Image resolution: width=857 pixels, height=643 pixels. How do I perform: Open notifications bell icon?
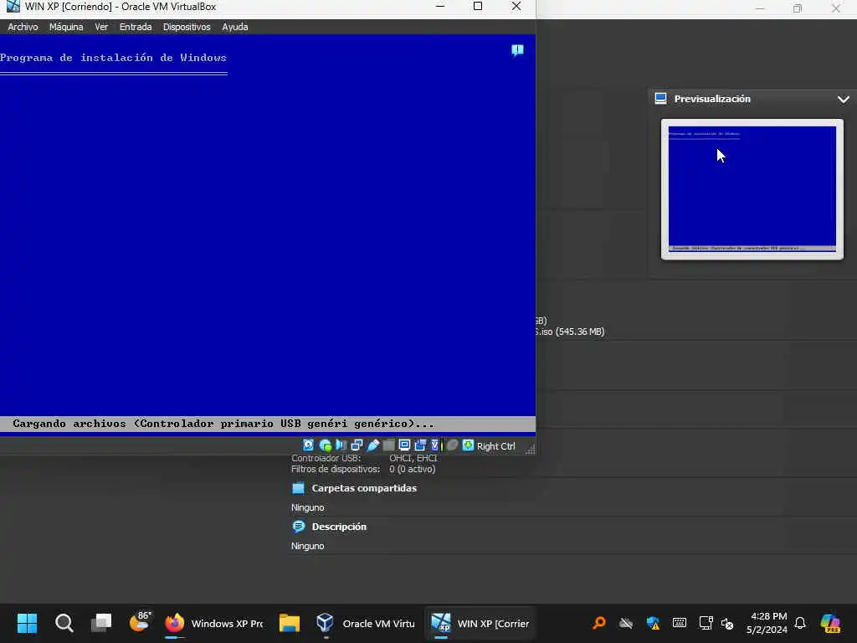[800, 623]
